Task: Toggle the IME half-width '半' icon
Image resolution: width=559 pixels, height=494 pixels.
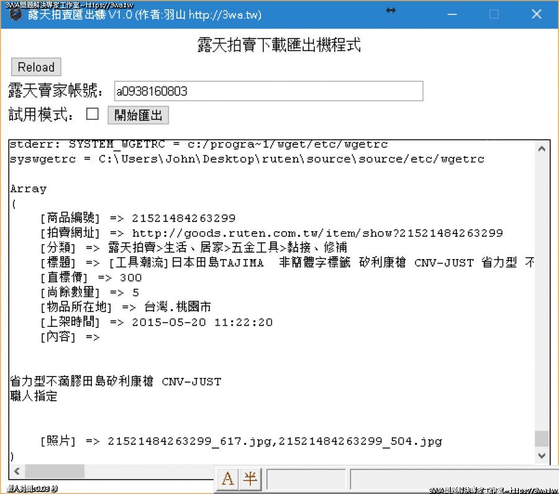Action: pos(250,478)
